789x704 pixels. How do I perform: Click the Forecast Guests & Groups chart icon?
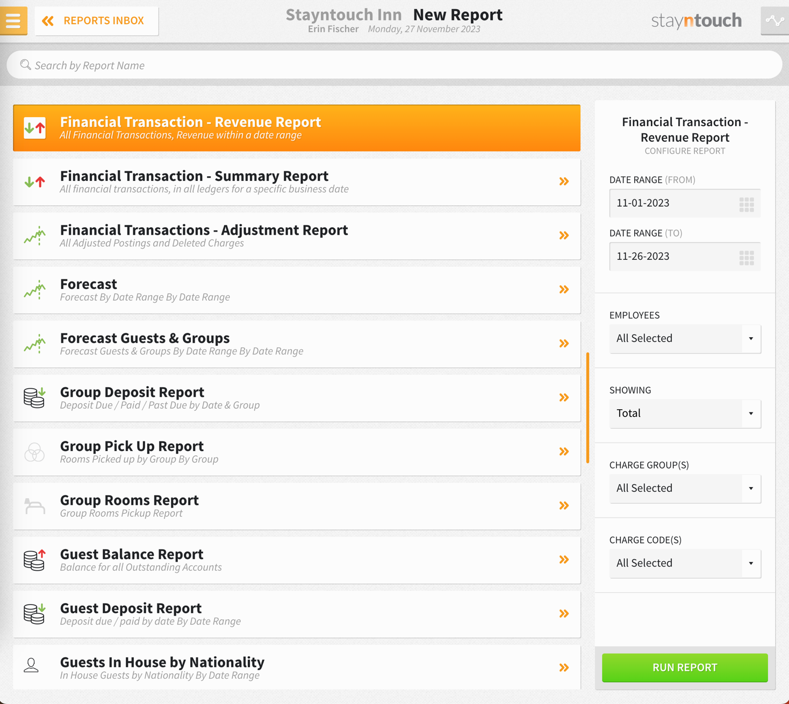pos(35,344)
